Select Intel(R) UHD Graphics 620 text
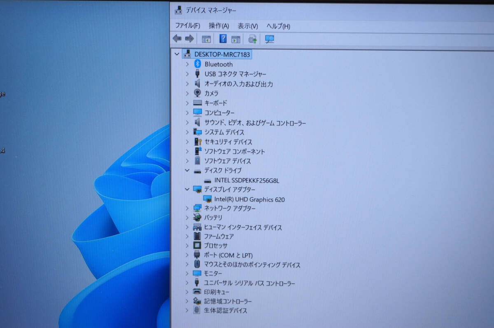This screenshot has height=328, width=494. click(x=249, y=199)
